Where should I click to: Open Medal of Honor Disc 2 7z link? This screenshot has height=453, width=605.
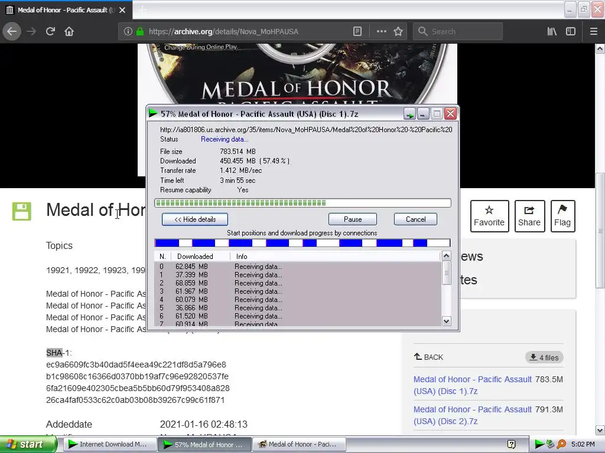click(472, 415)
